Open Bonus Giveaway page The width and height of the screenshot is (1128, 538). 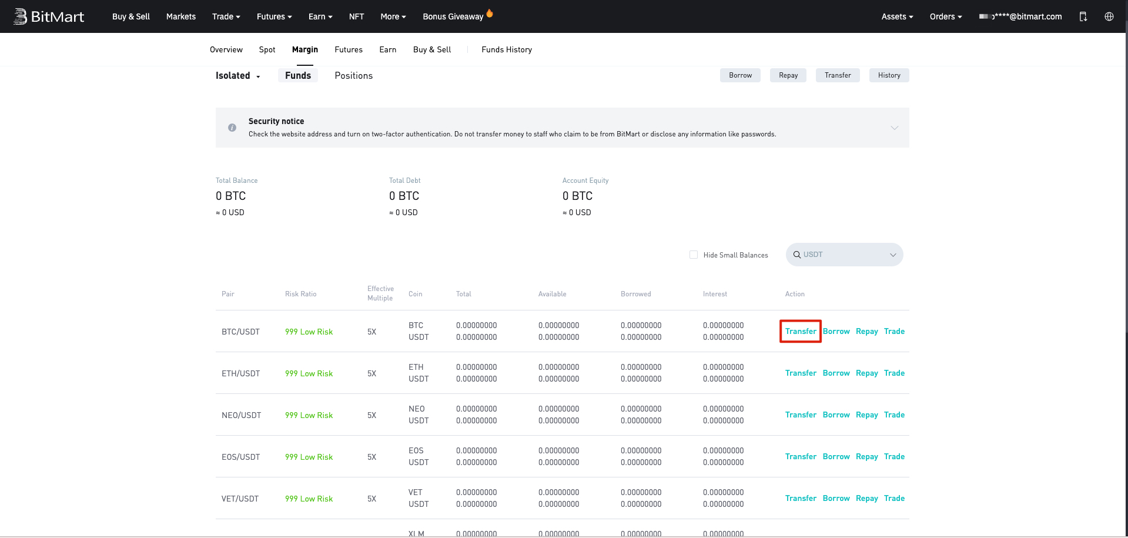[453, 16]
